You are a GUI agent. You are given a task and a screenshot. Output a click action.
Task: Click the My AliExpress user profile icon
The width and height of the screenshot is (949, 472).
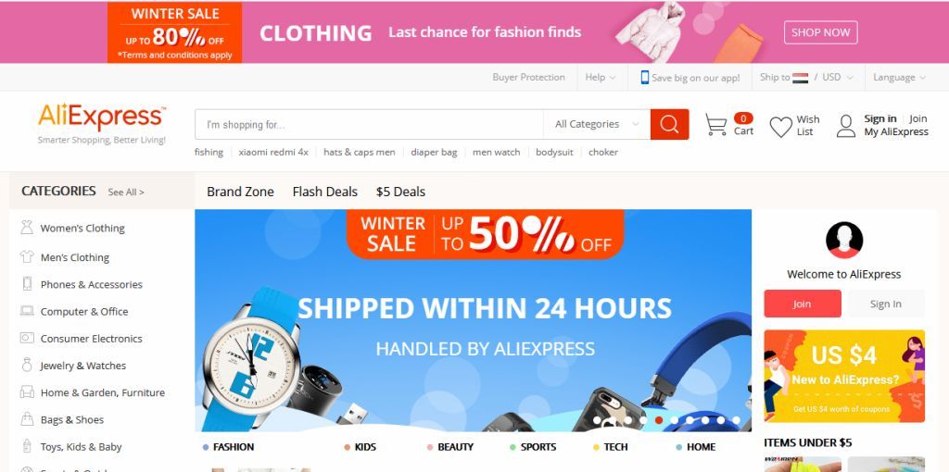tap(845, 126)
